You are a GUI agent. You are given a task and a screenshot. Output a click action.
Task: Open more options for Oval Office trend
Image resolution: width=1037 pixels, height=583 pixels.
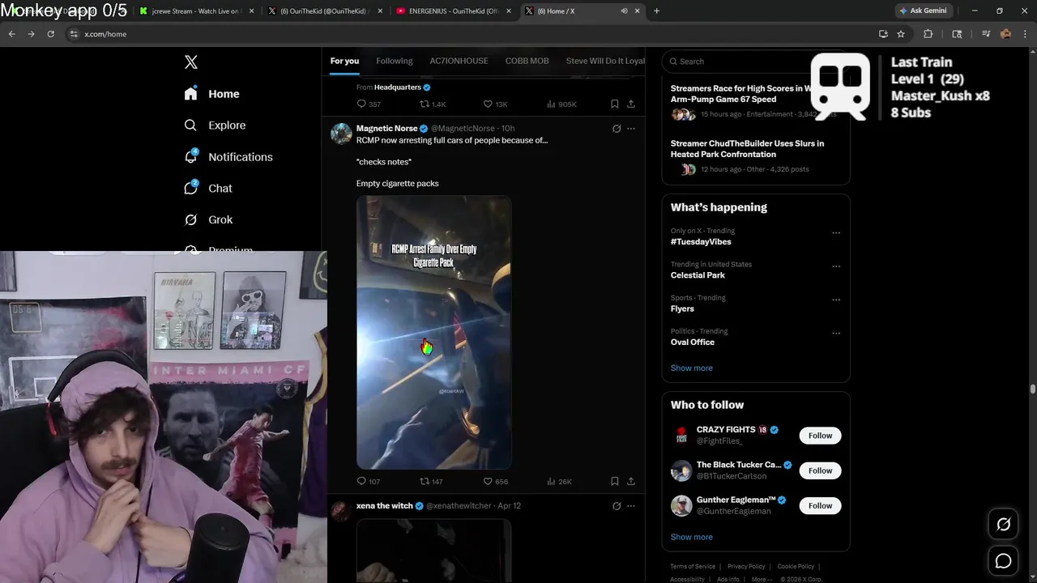(x=836, y=334)
